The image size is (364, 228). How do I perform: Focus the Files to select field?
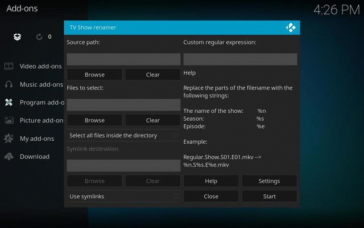point(123,105)
